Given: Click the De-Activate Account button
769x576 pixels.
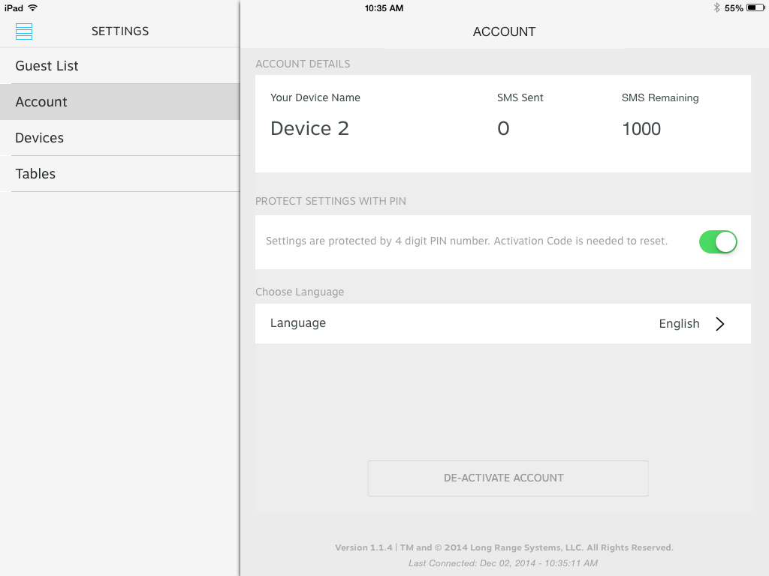Looking at the screenshot, I should point(508,478).
